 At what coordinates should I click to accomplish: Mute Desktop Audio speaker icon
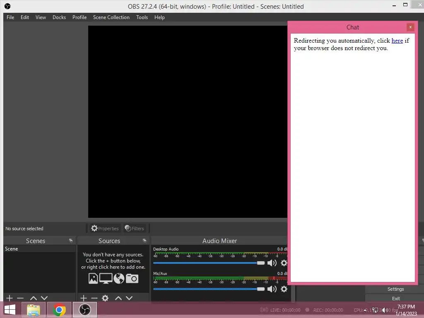coord(272,263)
